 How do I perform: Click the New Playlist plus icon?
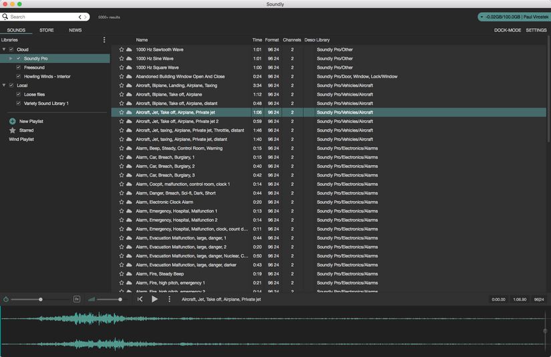pos(12,121)
